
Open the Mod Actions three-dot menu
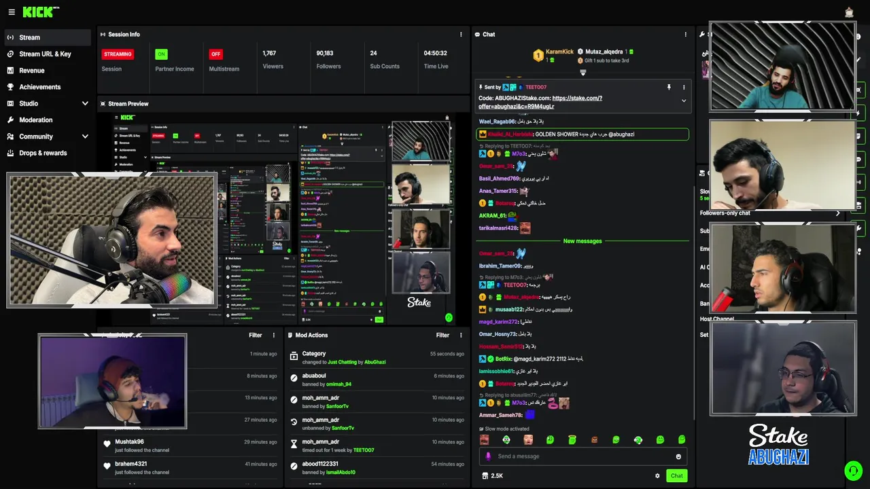pyautogui.click(x=461, y=335)
